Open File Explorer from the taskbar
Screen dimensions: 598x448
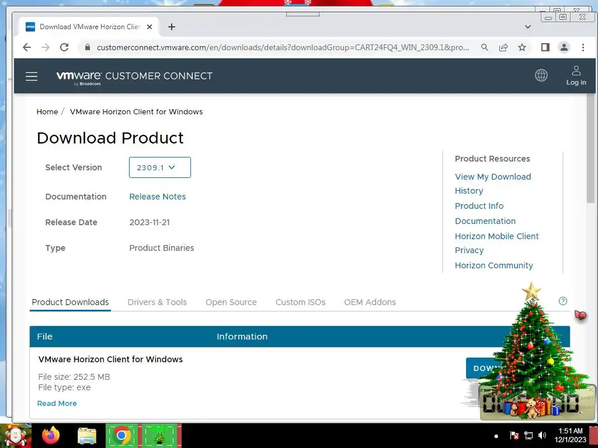[87, 436]
